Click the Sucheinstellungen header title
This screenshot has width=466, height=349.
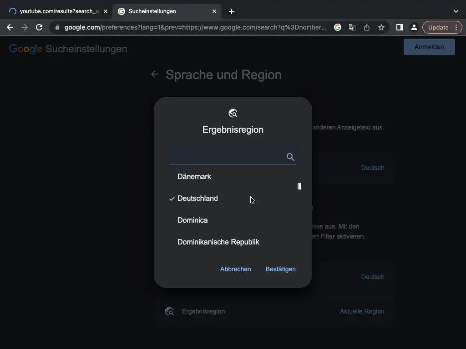pyautogui.click(x=86, y=49)
